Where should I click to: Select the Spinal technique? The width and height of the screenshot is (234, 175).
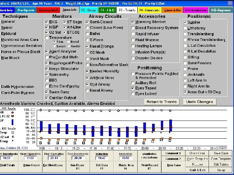click(x=7, y=28)
